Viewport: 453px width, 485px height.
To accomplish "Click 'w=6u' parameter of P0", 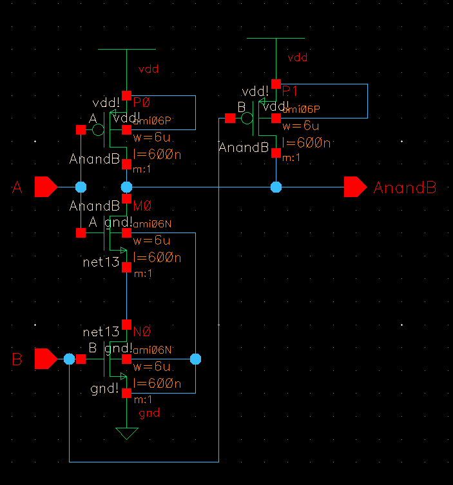I will pos(151,137).
